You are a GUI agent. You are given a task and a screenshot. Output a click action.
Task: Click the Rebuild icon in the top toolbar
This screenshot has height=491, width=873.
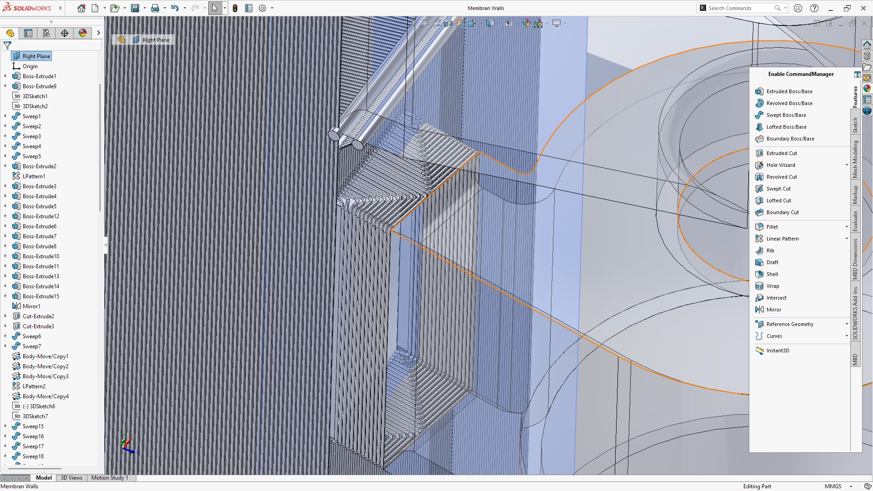(235, 8)
